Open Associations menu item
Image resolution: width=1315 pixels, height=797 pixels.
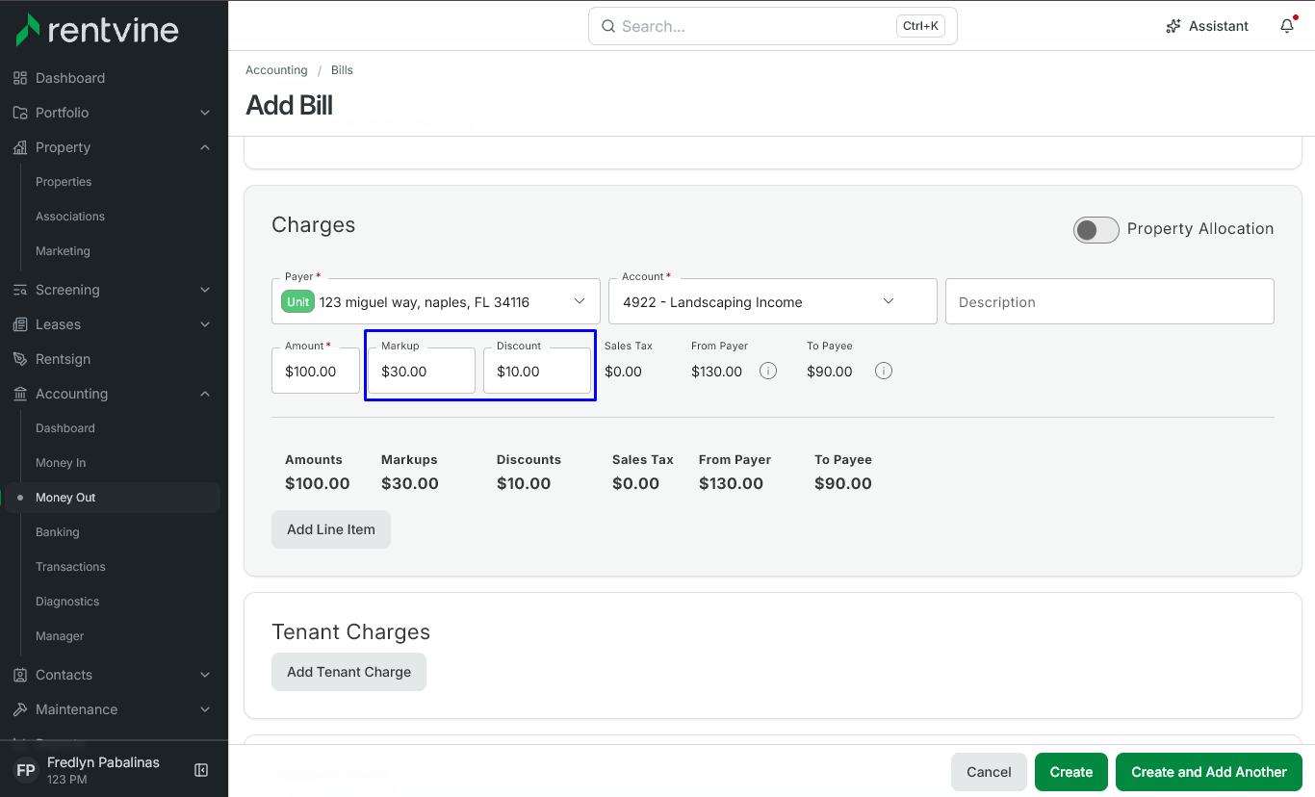(70, 217)
